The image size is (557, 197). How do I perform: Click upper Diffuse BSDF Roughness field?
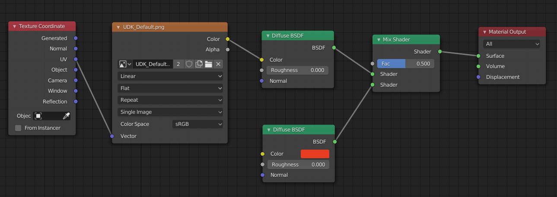coord(298,70)
